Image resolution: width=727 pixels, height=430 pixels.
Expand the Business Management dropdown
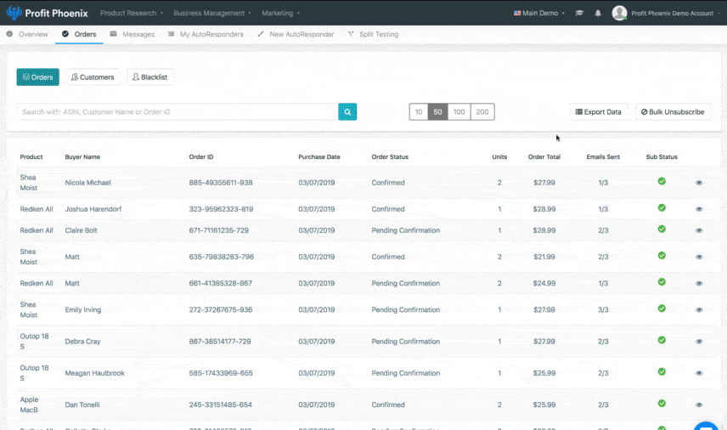(212, 14)
